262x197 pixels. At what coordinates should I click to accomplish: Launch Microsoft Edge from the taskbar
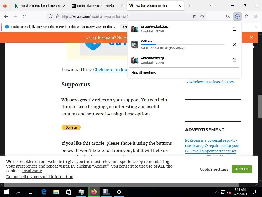click(x=44, y=192)
